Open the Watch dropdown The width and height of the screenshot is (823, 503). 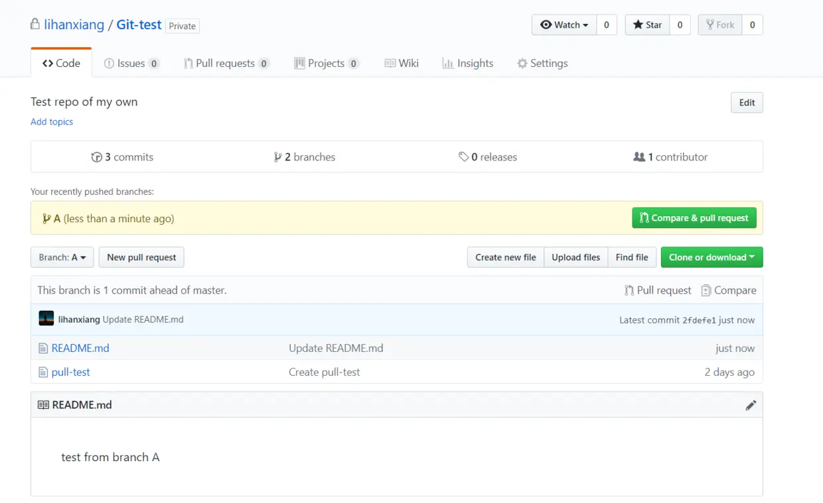pyautogui.click(x=564, y=25)
